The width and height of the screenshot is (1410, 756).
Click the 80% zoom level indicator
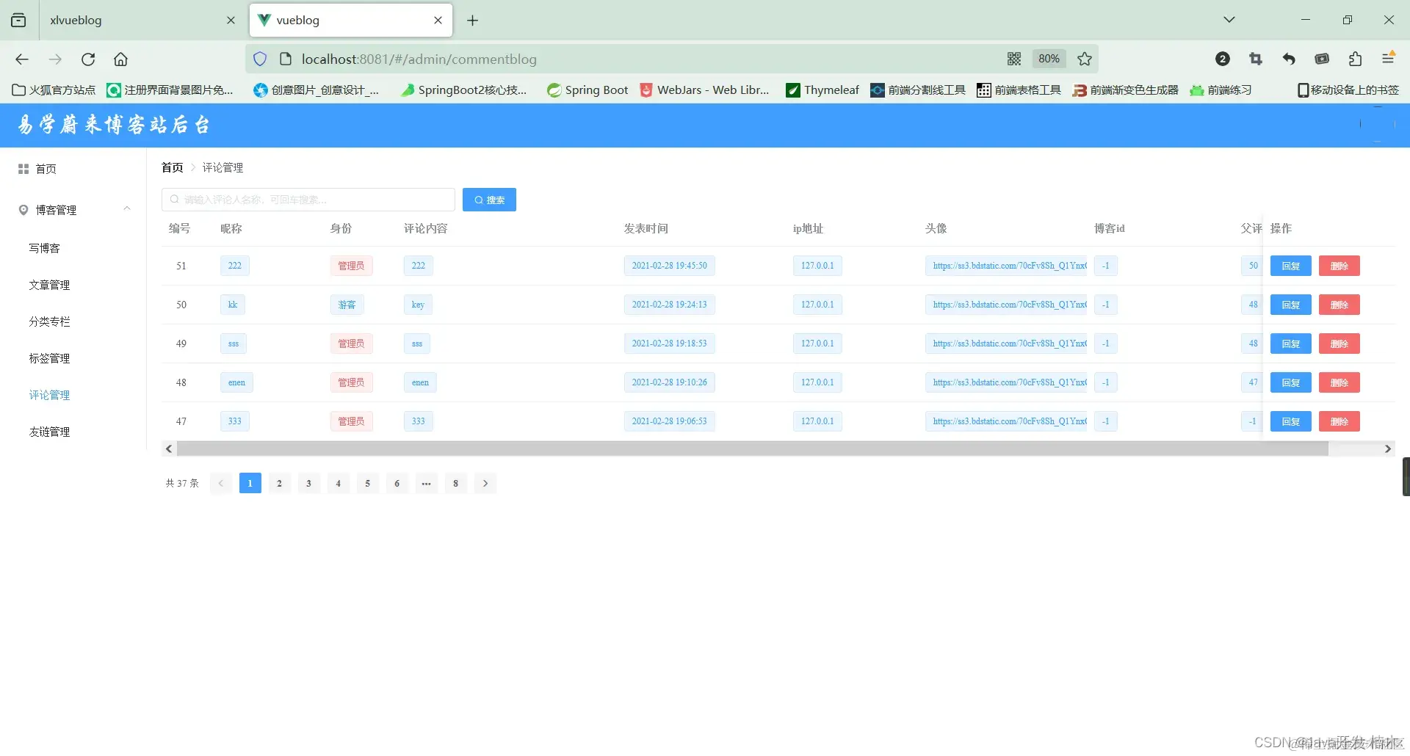(x=1049, y=59)
